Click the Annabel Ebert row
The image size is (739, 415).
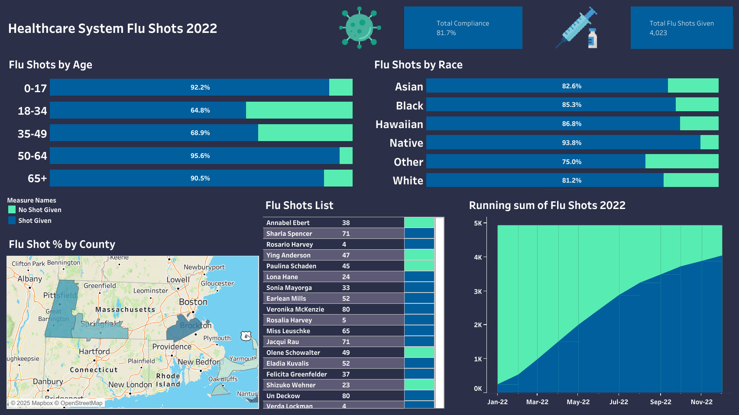[x=348, y=222]
